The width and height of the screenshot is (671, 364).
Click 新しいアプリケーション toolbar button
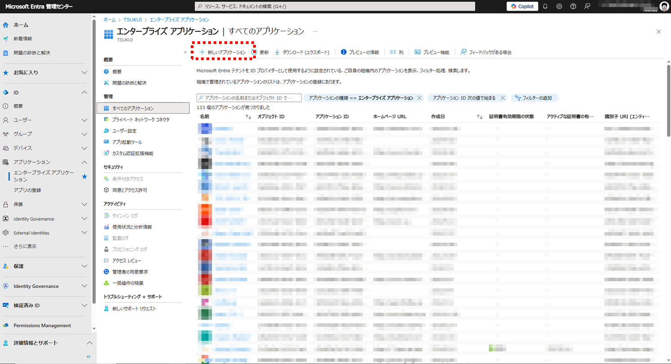pyautogui.click(x=223, y=52)
